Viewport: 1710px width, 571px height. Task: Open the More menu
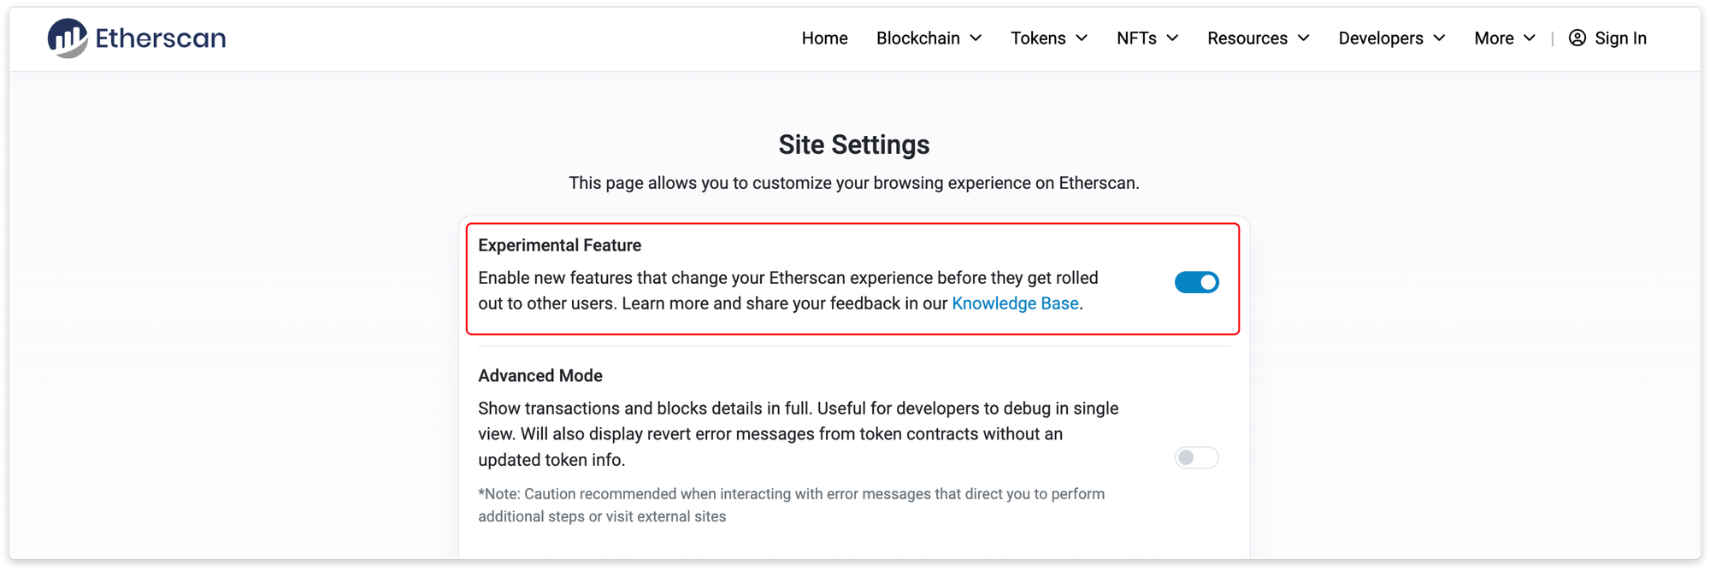click(1494, 38)
